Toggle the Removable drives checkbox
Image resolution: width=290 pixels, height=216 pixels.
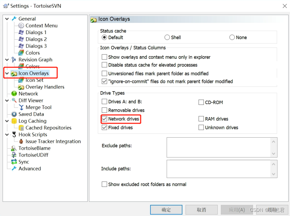(x=104, y=110)
